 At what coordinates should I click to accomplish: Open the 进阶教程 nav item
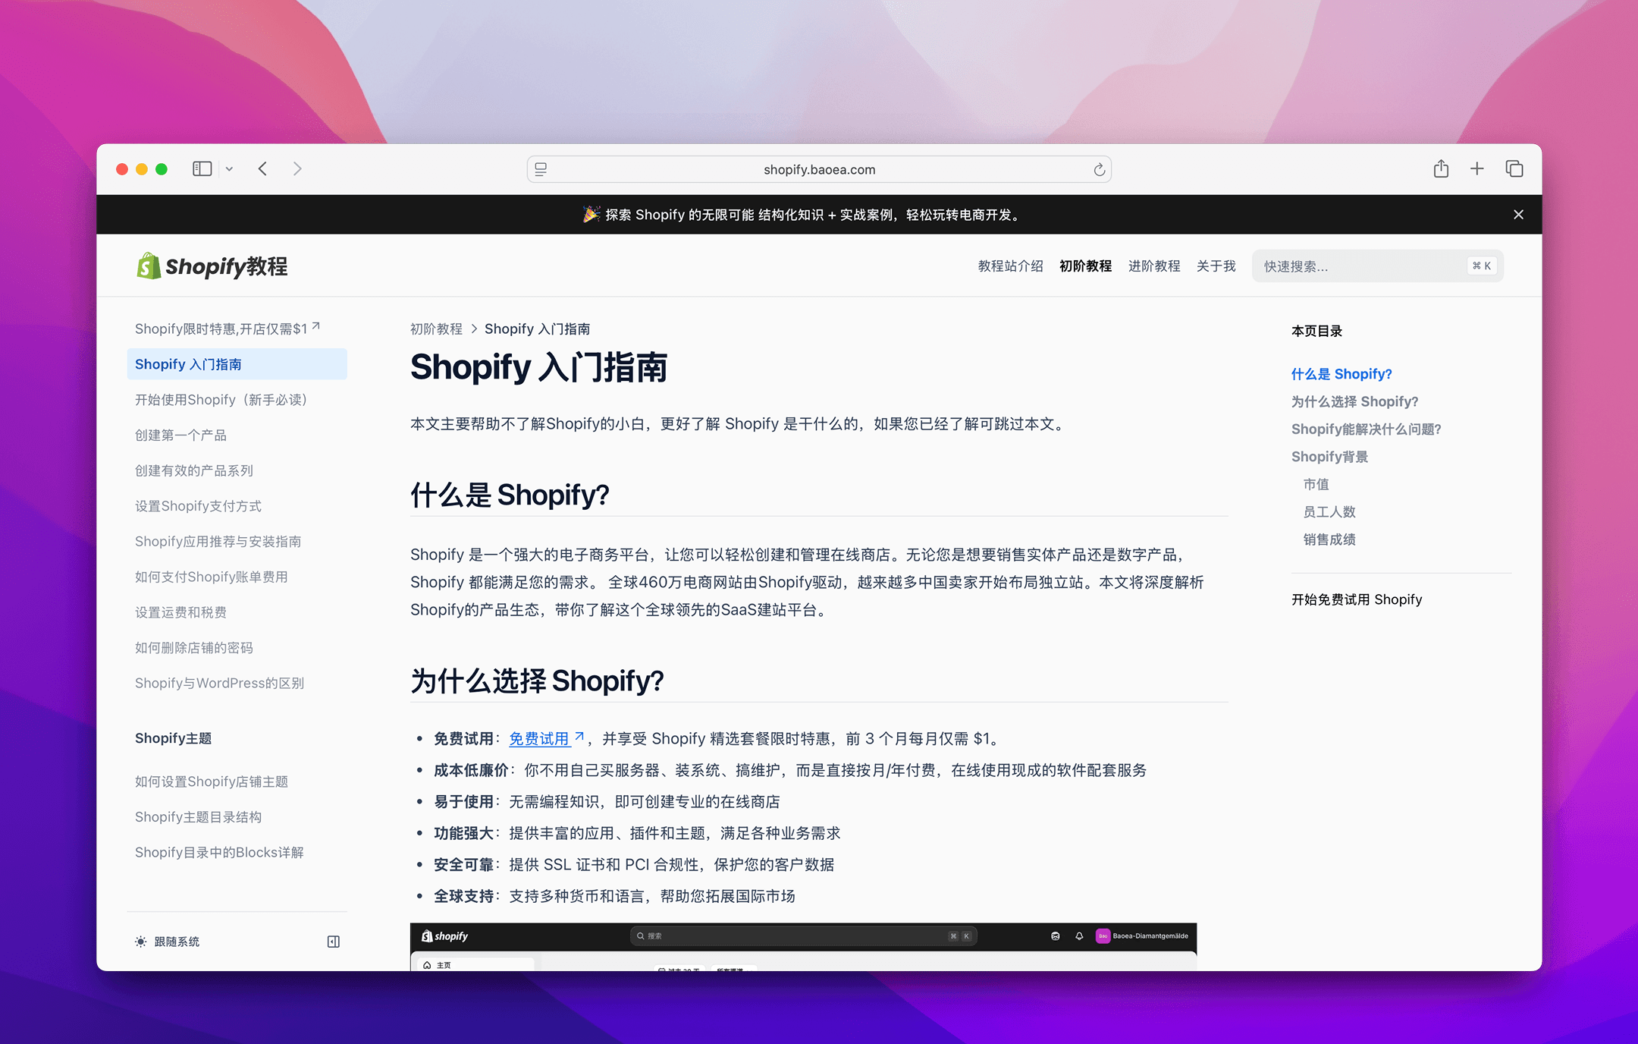point(1154,266)
